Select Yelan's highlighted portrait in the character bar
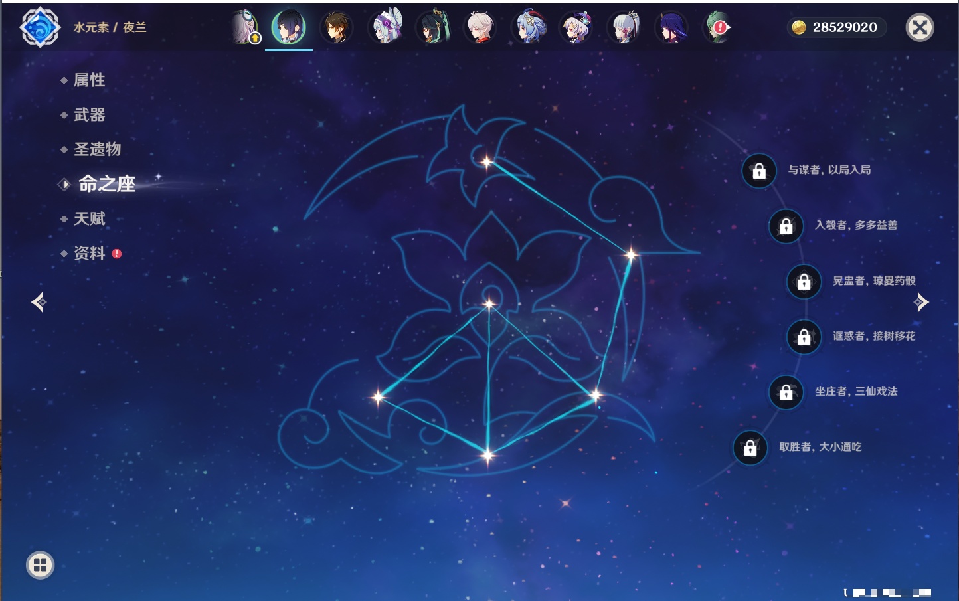 (x=289, y=27)
